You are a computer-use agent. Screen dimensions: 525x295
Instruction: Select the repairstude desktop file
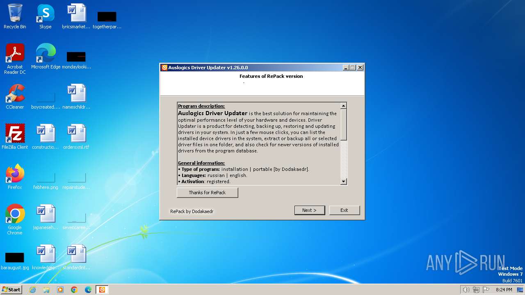tap(76, 180)
